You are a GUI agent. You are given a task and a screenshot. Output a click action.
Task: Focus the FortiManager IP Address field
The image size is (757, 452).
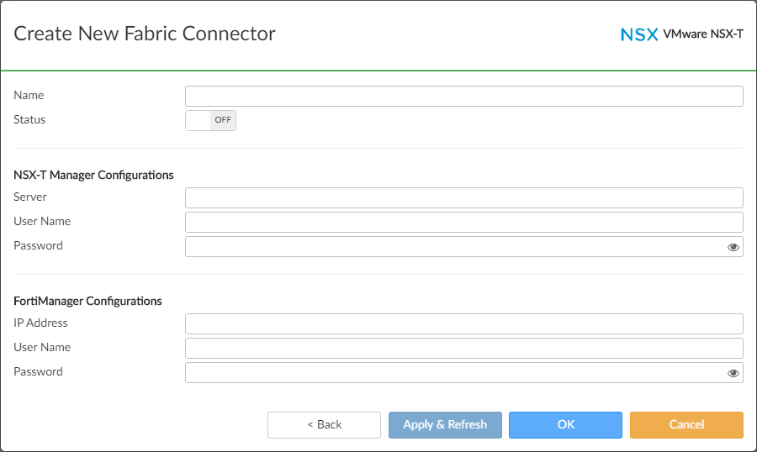[463, 323]
